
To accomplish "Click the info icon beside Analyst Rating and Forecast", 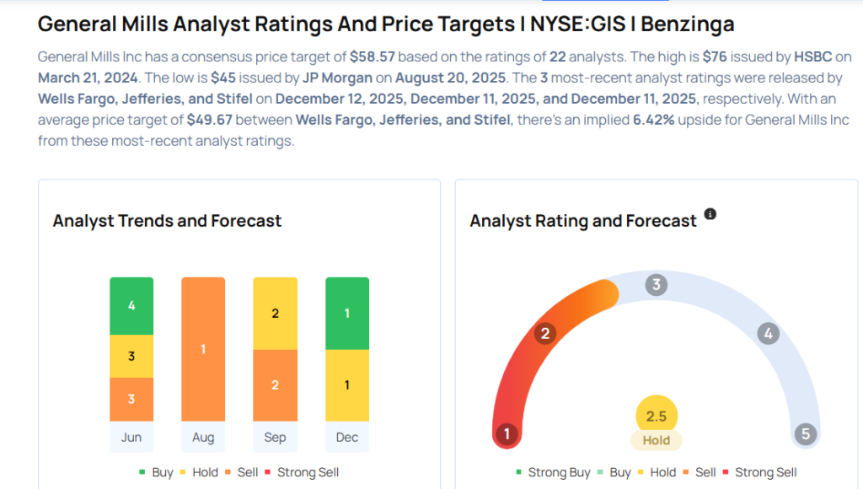I will pyautogui.click(x=710, y=214).
